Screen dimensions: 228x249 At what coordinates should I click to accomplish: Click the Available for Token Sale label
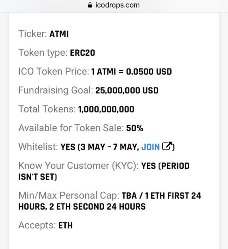coord(71,128)
